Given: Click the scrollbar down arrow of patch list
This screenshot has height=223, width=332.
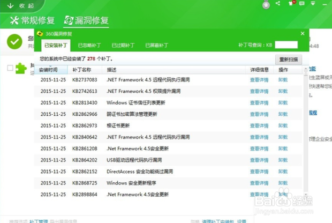Looking at the screenshot, I should tap(306, 194).
